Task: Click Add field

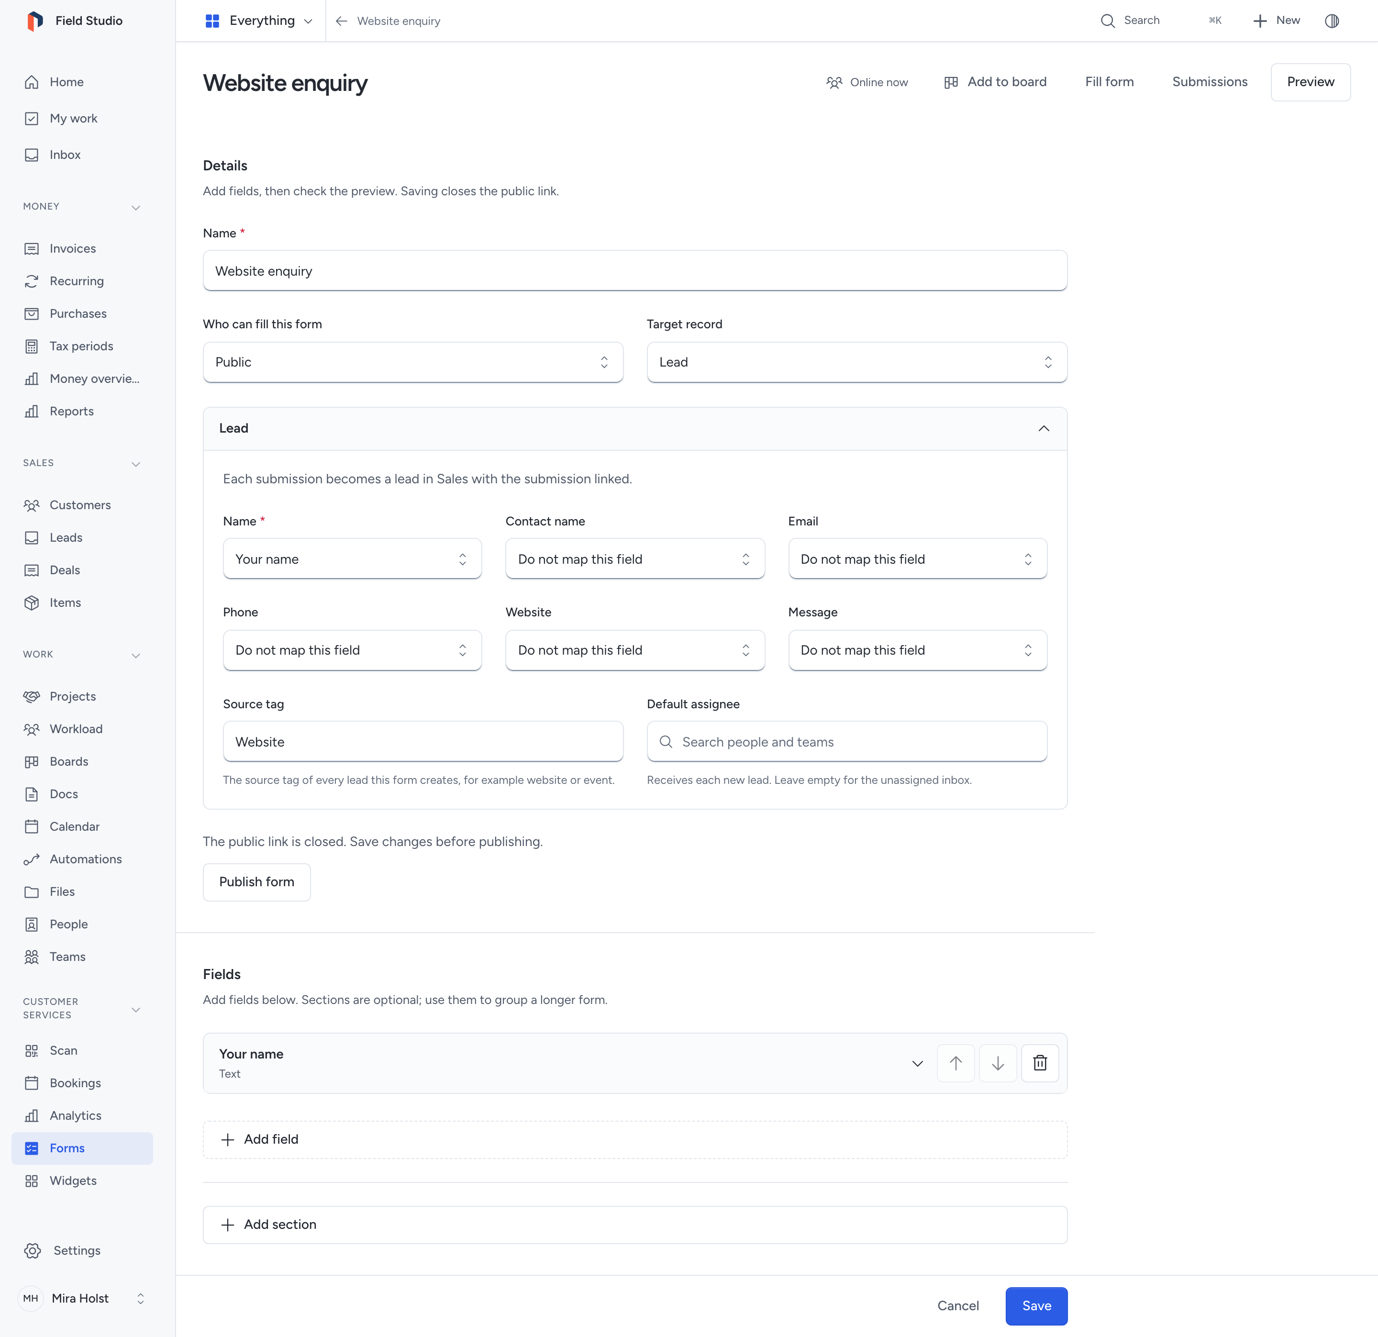Action: (635, 1139)
